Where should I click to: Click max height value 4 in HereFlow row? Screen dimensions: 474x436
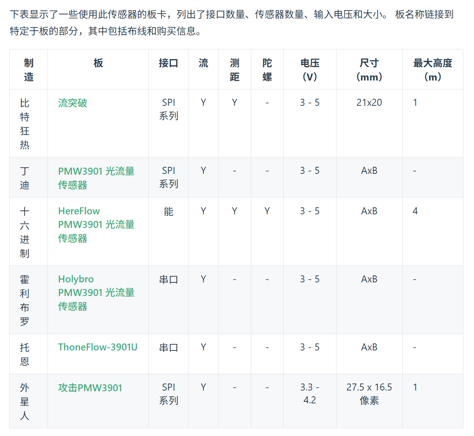[415, 211]
